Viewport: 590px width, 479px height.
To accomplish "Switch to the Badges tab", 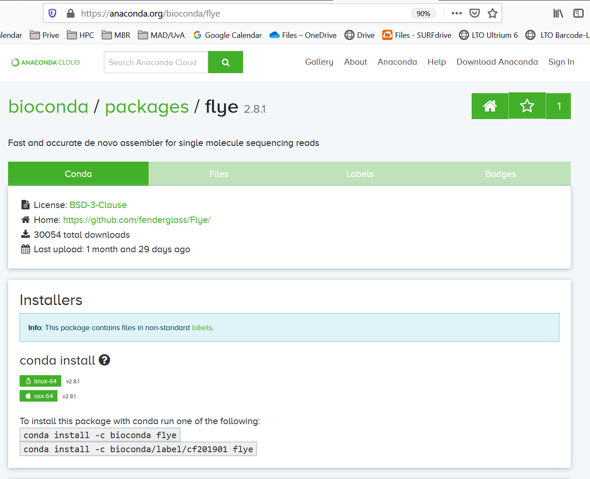I will pos(501,174).
